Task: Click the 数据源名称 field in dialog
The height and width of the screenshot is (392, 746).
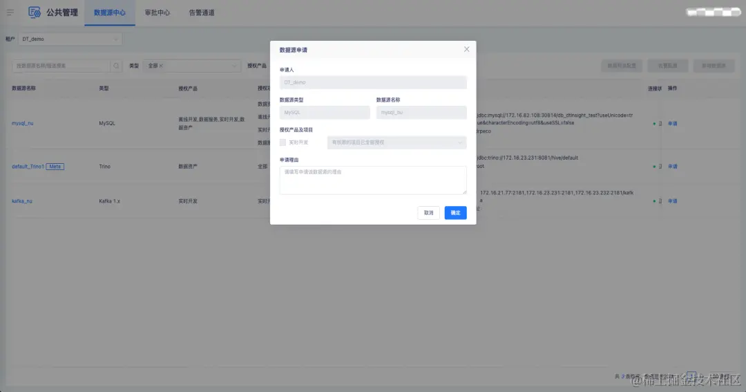Action: [421, 113]
